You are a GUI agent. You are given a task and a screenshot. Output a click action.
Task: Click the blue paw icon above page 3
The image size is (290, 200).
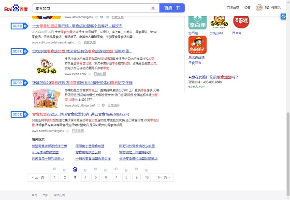tap(75, 169)
